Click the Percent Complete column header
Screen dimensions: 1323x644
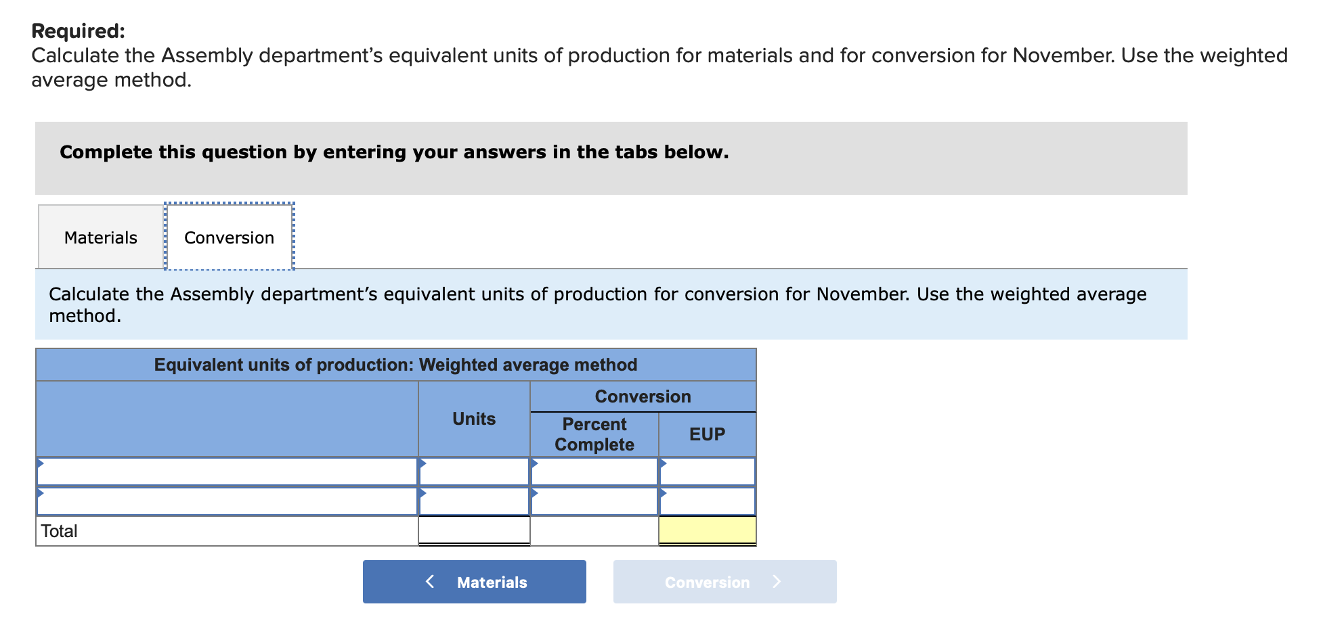coord(594,434)
